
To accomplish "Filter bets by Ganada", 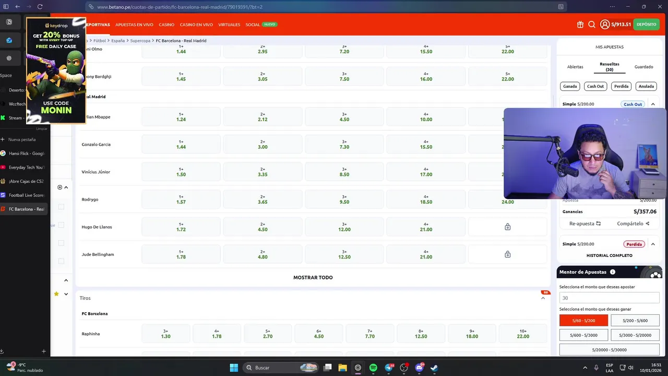I will coord(570,86).
